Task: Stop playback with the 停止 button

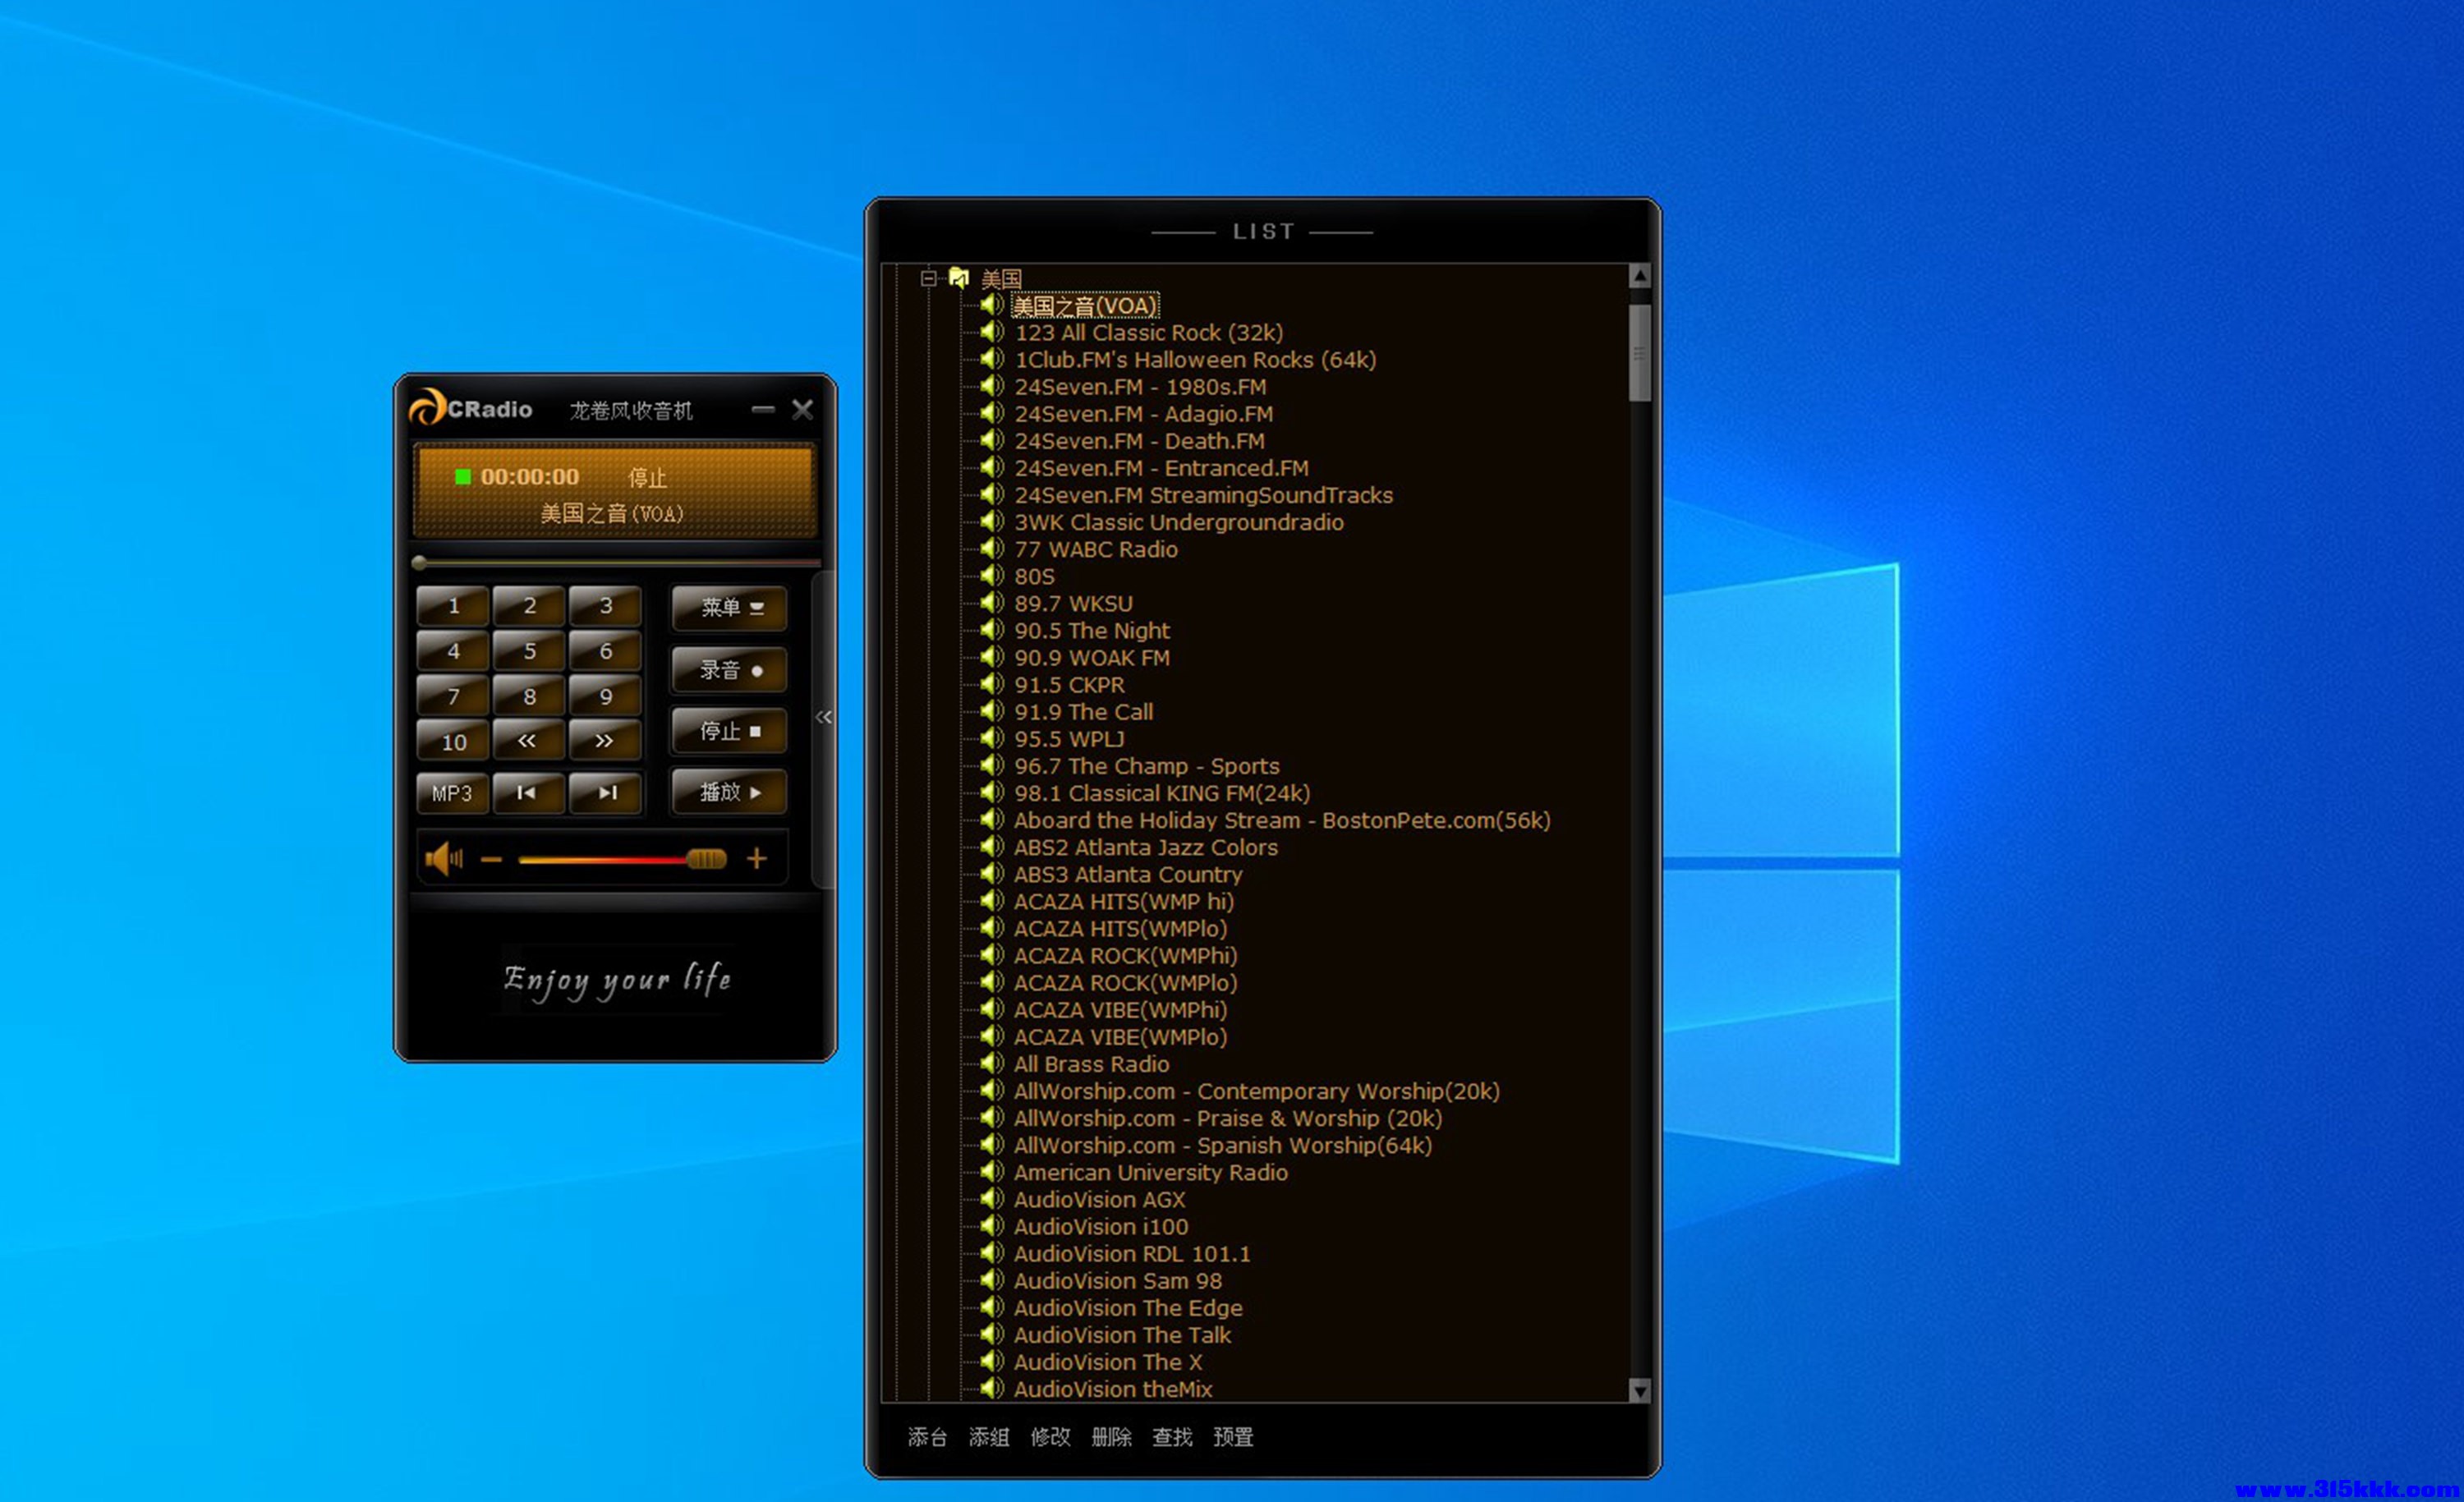Action: pyautogui.click(x=730, y=731)
